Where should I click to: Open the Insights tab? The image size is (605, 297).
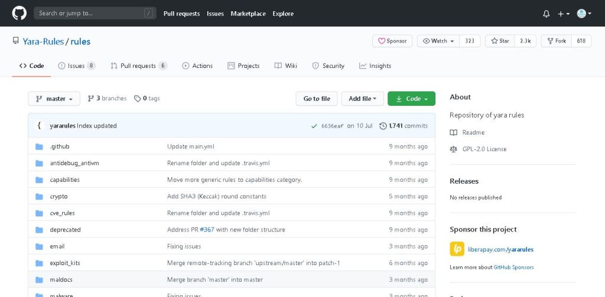pyautogui.click(x=375, y=66)
